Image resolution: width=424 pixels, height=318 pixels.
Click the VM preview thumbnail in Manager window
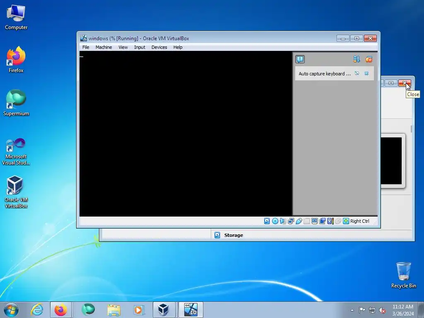pos(391,161)
